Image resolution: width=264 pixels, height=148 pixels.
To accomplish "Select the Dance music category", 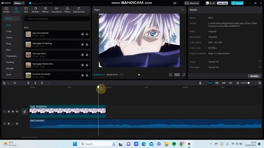I will (9, 37).
